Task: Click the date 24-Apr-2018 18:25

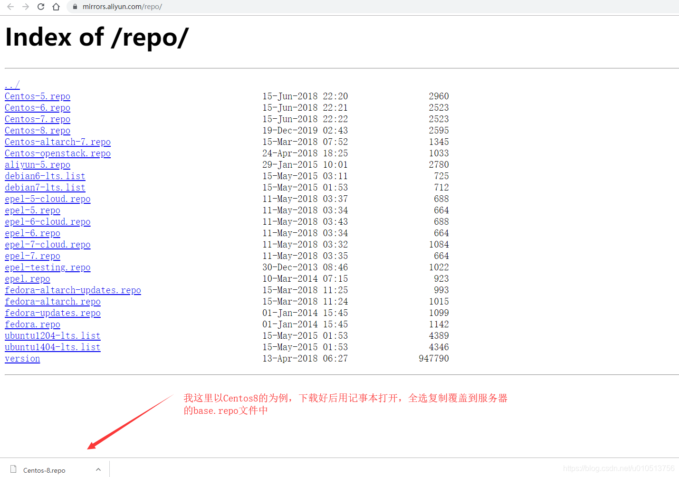Action: (305, 153)
